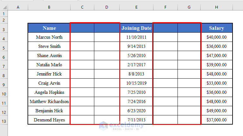This screenshot has width=243, height=136.
Task: Select row 3 header
Action: pyautogui.click(x=4, y=29)
